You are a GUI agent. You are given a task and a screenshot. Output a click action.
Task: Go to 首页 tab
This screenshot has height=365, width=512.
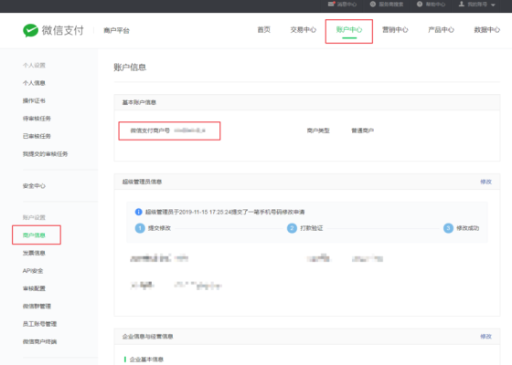(x=264, y=30)
